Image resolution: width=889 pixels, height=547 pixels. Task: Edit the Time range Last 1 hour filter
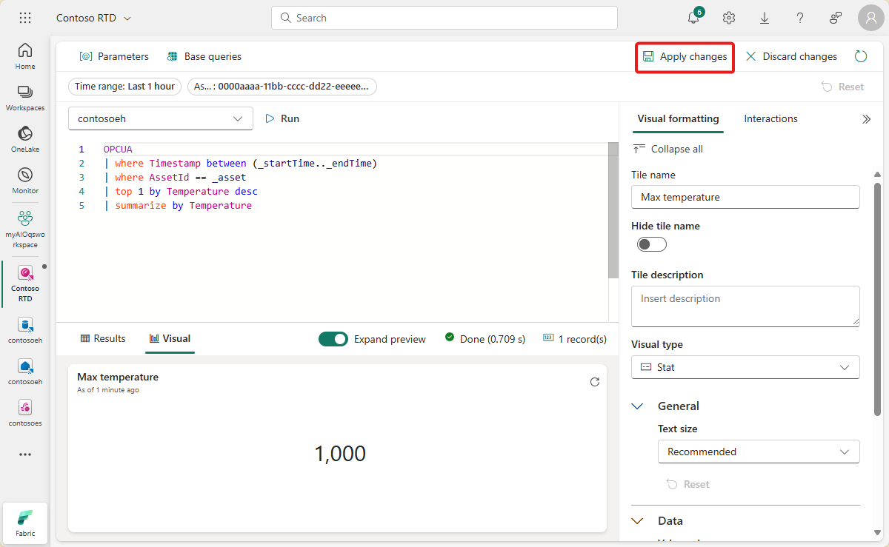point(124,86)
